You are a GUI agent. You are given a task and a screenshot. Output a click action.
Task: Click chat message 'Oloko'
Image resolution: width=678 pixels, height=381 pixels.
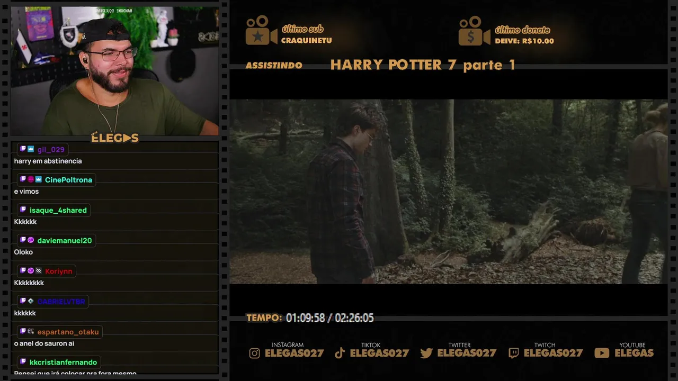pos(23,252)
